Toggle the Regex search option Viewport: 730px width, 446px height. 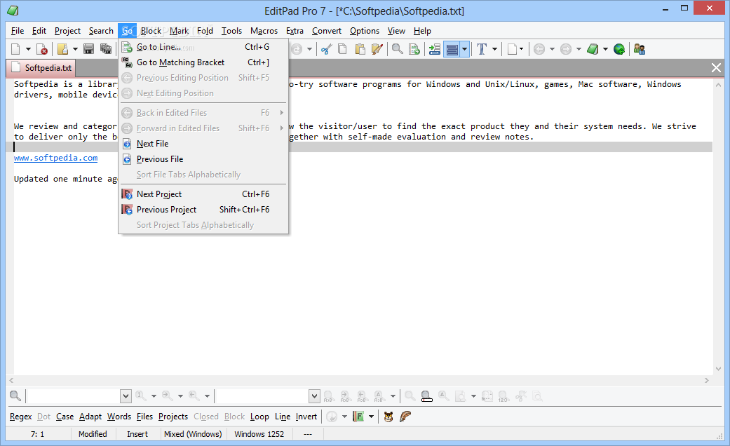click(x=20, y=417)
